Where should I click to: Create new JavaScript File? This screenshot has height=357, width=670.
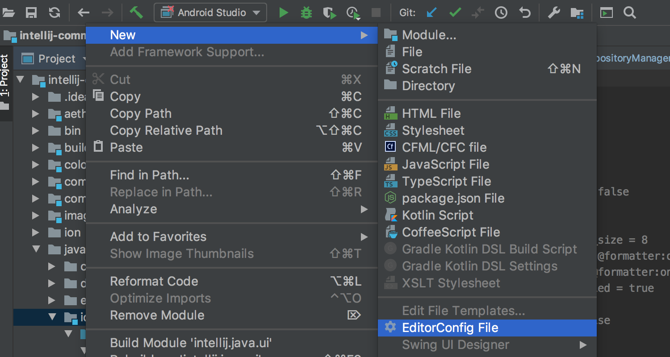487,164
